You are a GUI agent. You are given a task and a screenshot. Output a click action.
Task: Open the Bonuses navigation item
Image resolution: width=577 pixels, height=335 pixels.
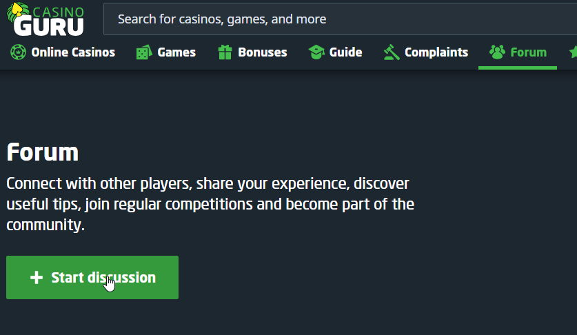tap(262, 52)
